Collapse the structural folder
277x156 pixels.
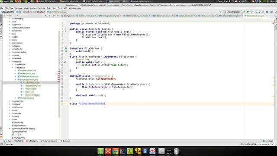coord(13,68)
